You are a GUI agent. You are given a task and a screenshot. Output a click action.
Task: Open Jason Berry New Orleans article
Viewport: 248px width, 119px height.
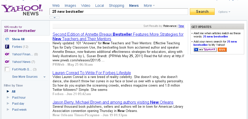113,102
